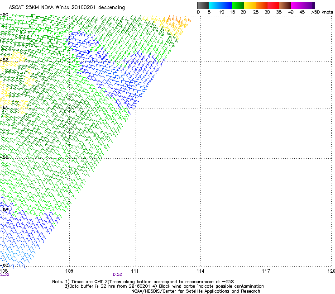Screen dimensions: 335x294
Task: Click the purple '2:32' time label
Action: (x=5, y=275)
